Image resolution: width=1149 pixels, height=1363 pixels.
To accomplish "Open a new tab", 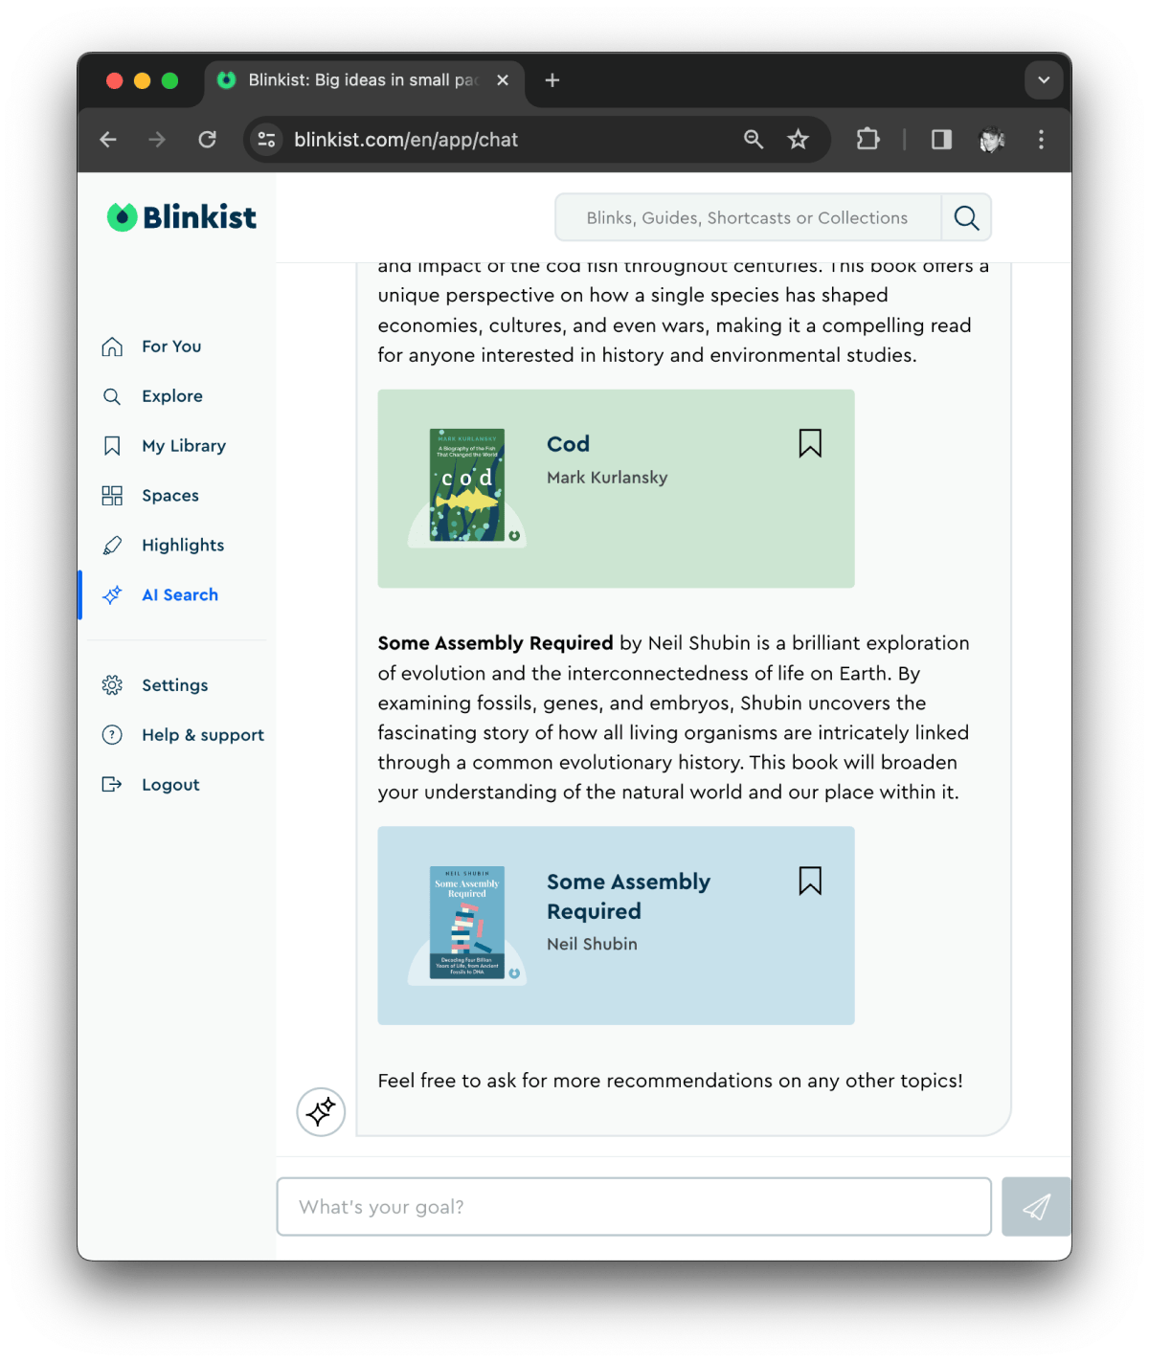I will point(552,80).
